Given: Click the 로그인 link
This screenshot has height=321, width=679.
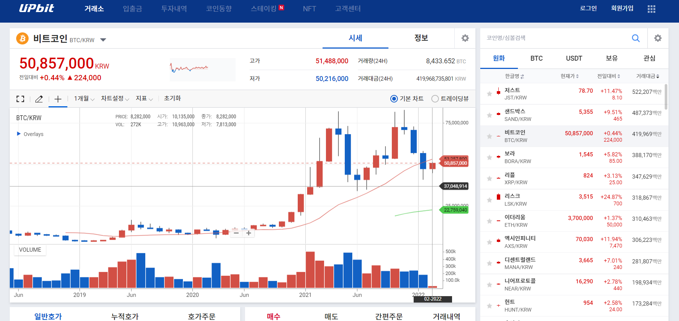Looking at the screenshot, I should click(x=588, y=8).
